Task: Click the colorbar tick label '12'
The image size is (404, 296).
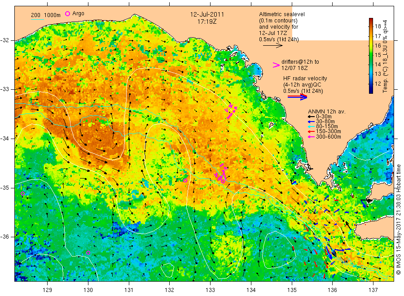Action: [378, 84]
